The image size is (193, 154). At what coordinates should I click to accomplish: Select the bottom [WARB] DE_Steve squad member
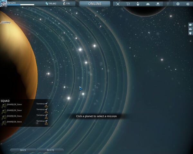[14, 122]
